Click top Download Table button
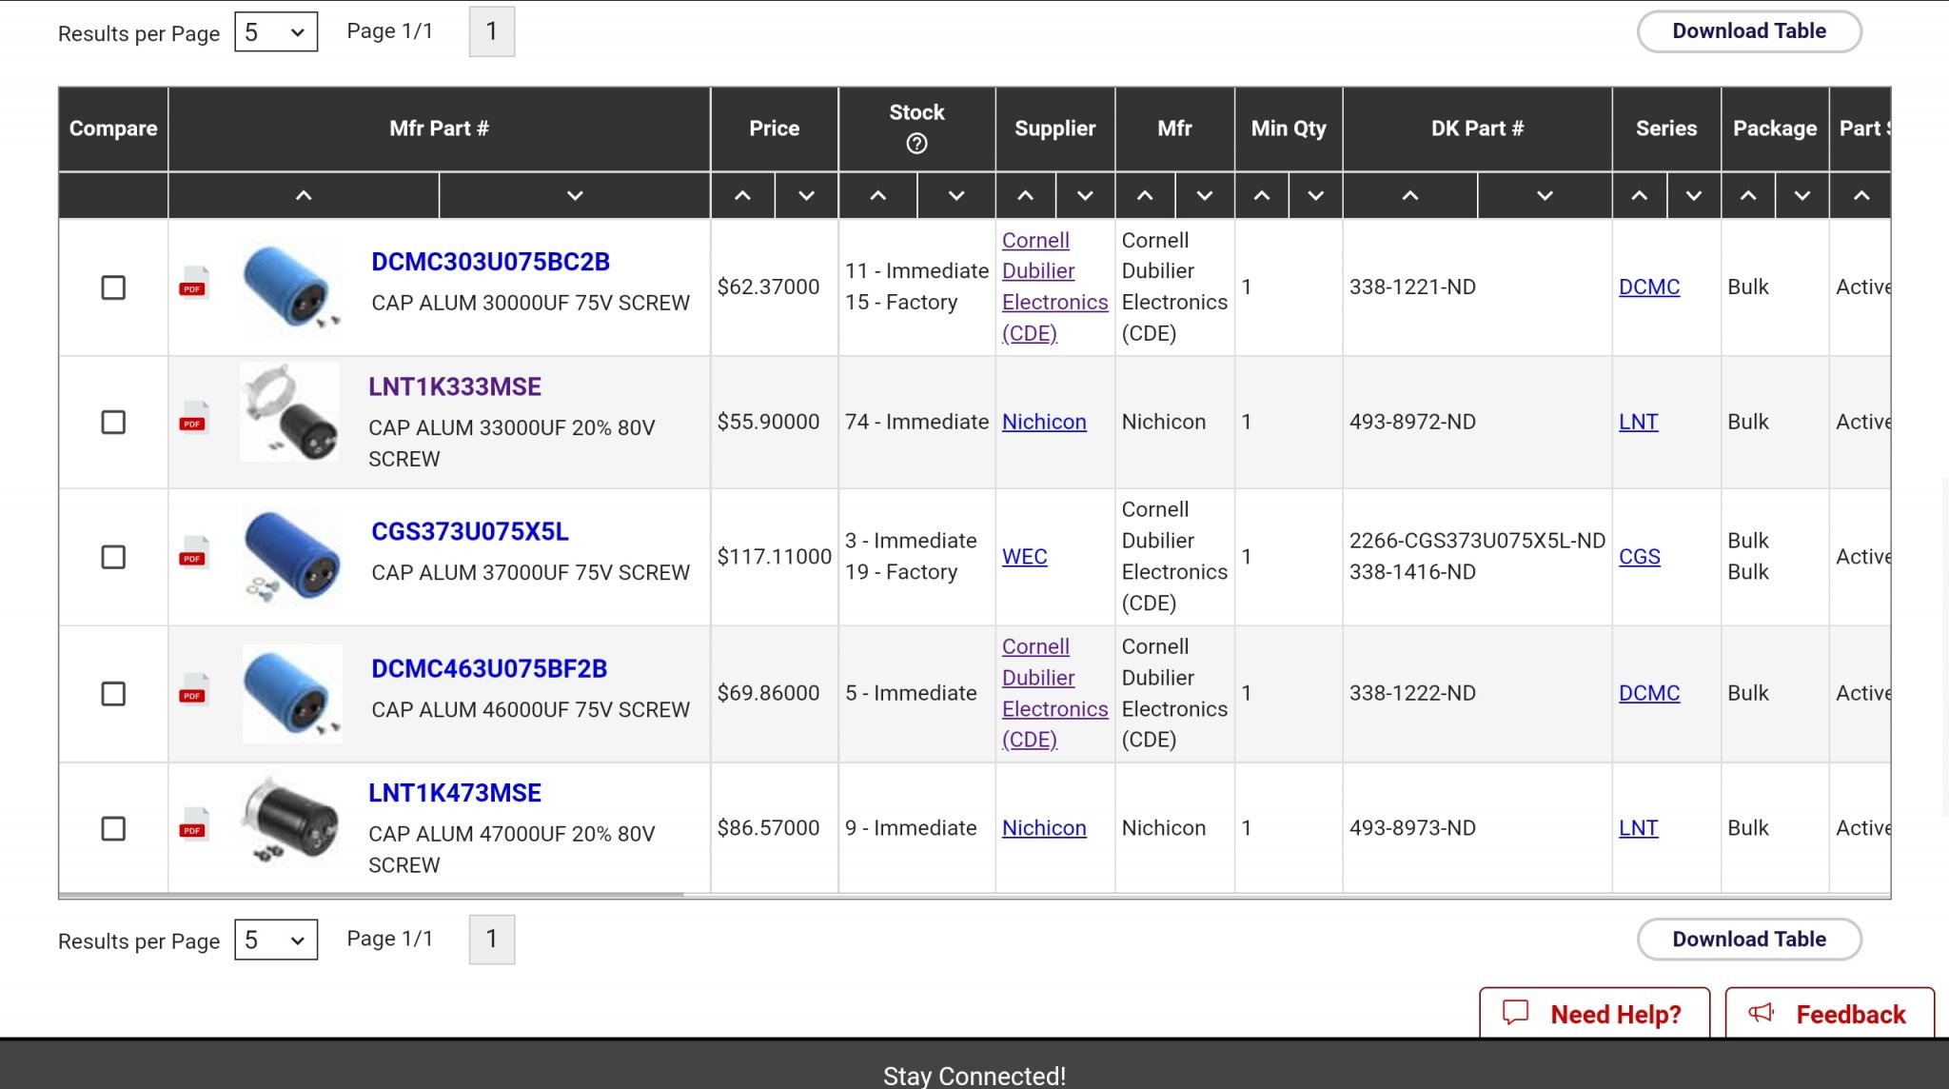 (1749, 31)
